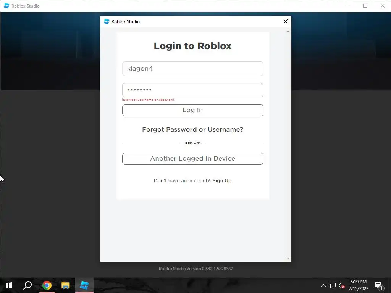Show hidden system tray icons
Image resolution: width=391 pixels, height=293 pixels.
[323, 285]
